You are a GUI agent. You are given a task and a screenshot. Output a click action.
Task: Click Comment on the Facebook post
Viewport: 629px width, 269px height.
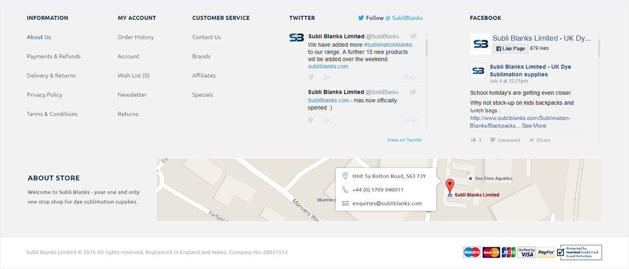coord(505,140)
